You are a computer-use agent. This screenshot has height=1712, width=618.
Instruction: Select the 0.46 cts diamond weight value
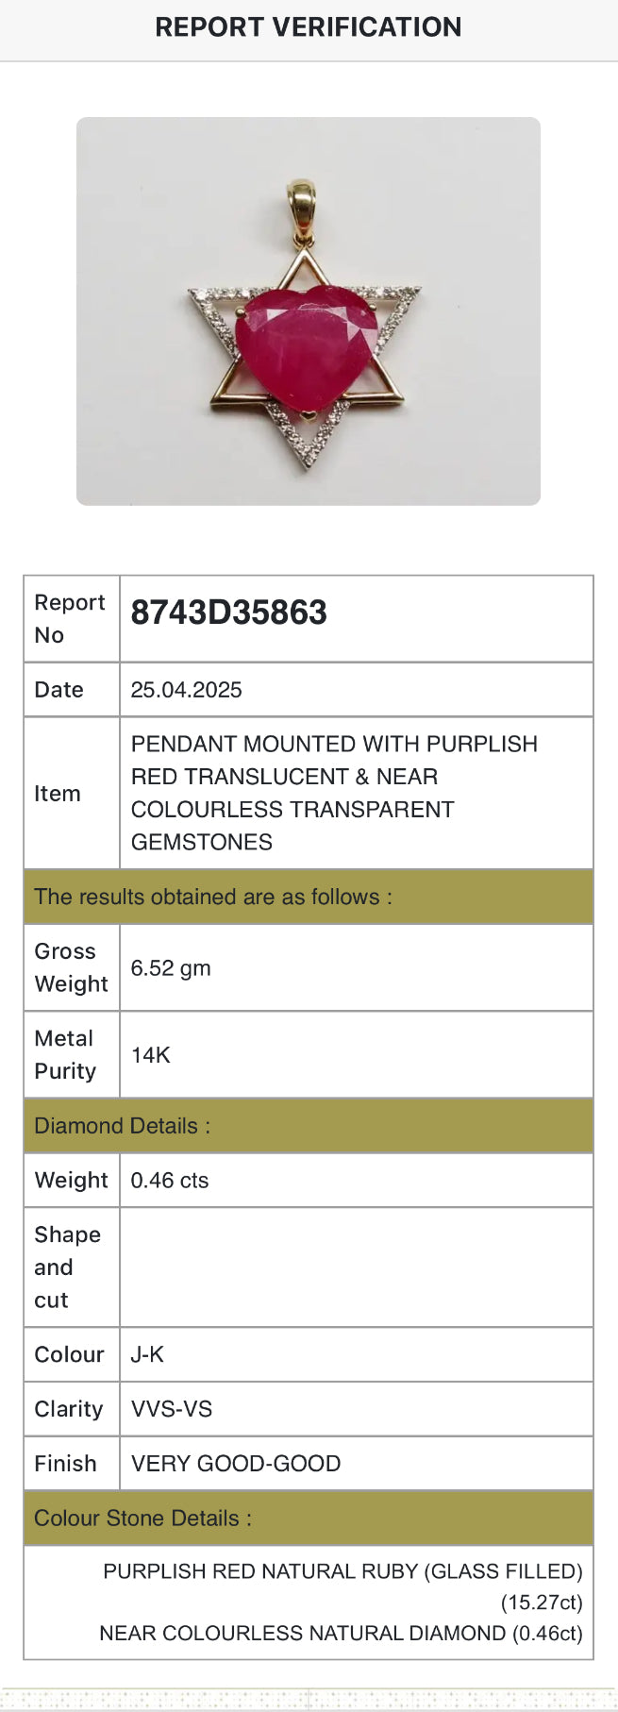170,1181
